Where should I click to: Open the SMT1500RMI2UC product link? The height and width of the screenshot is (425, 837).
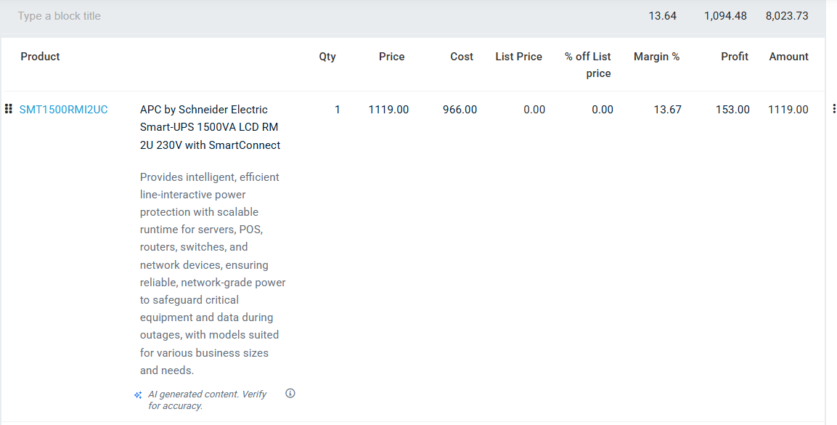coord(63,110)
